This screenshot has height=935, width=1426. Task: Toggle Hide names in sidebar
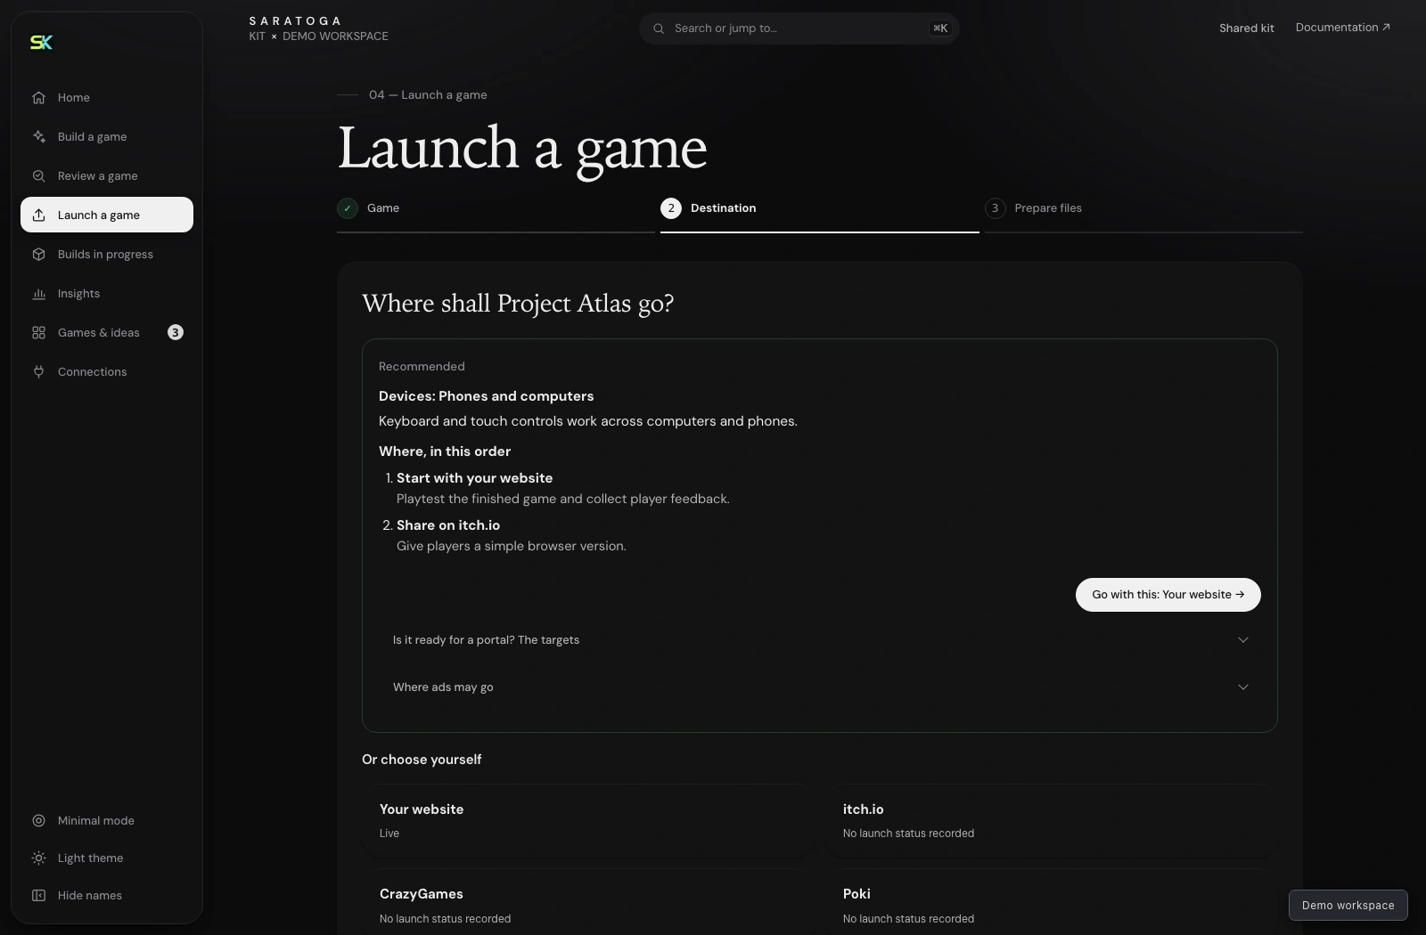coord(107,896)
